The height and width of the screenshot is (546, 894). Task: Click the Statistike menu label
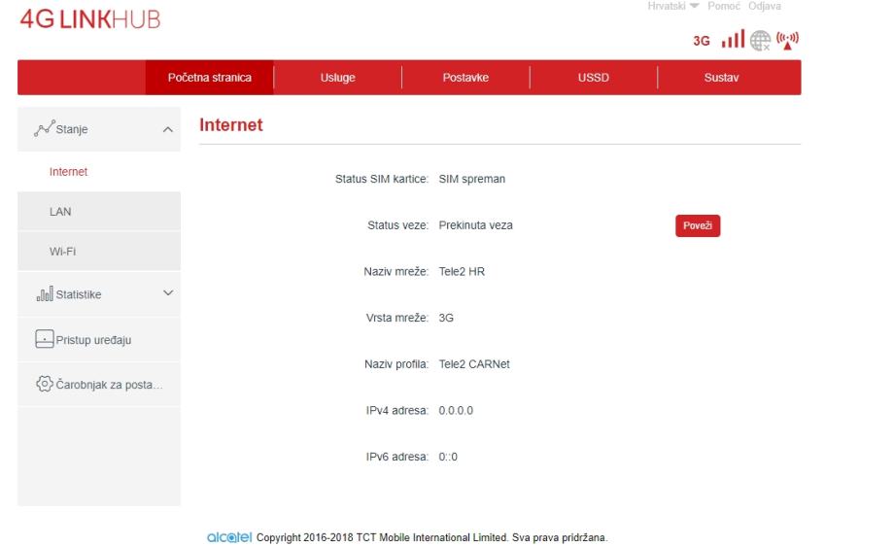79,294
